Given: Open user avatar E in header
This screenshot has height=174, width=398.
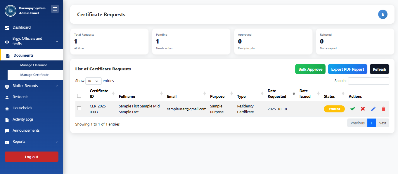Looking at the screenshot, I should (x=383, y=15).
